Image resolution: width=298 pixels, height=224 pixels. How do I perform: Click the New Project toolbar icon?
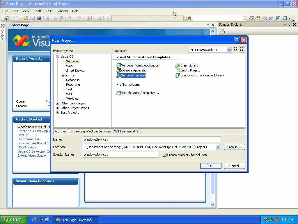6,18
